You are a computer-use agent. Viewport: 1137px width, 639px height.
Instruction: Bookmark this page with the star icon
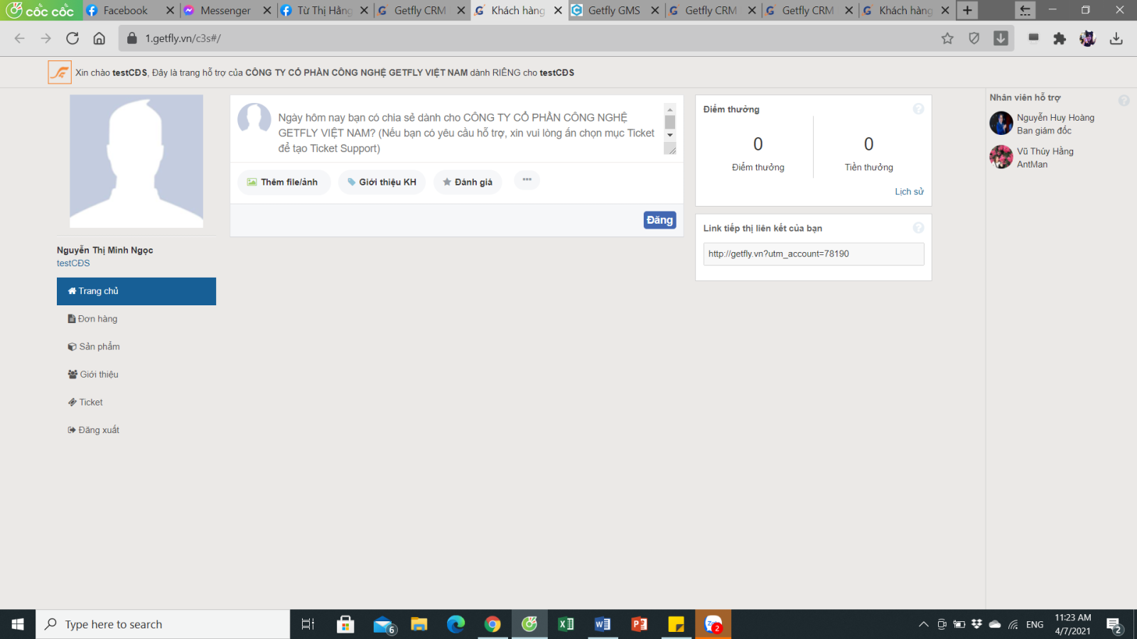947,38
